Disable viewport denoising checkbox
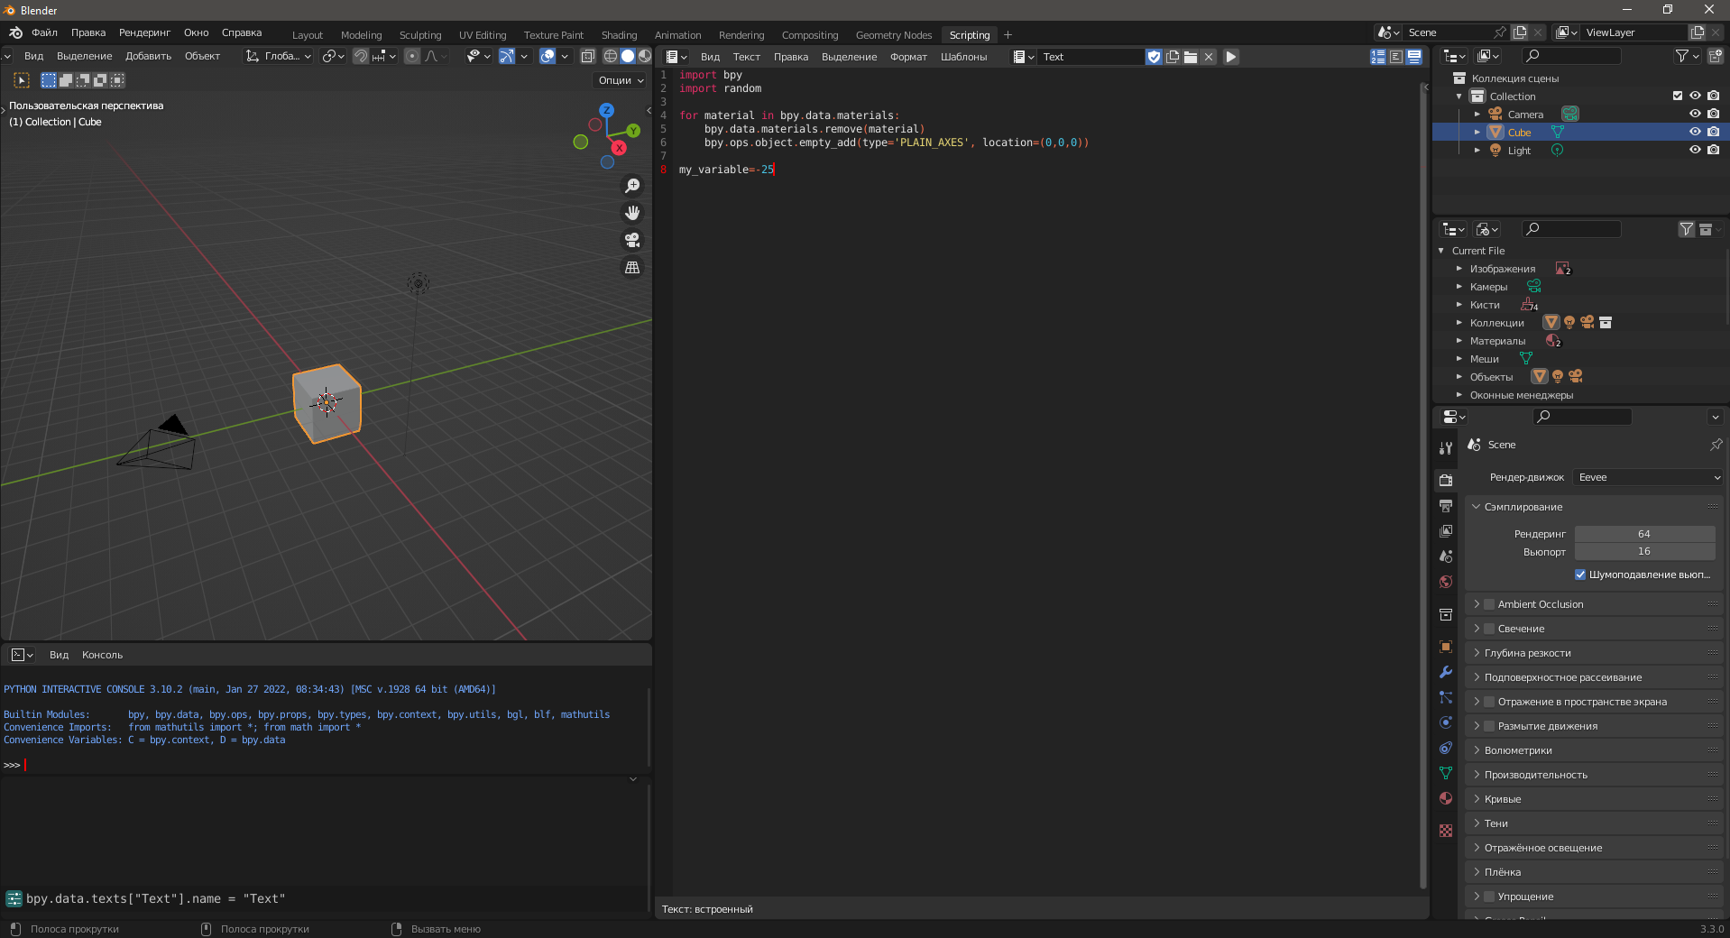 [x=1580, y=575]
